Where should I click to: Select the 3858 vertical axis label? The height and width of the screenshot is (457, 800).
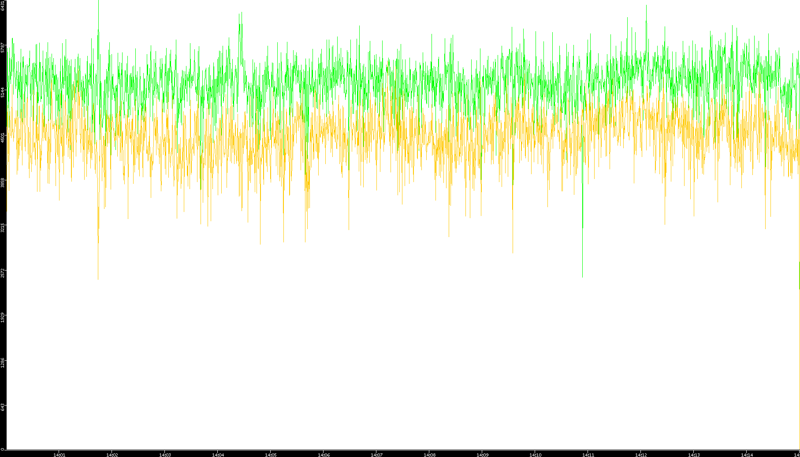coord(3,183)
